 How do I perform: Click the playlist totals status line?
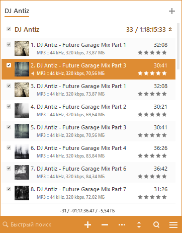87,211
